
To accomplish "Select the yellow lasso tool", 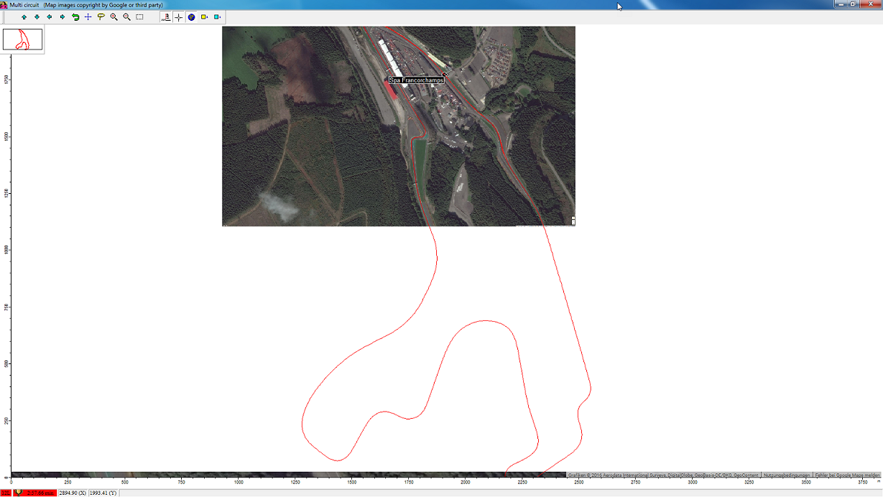I will (x=101, y=17).
